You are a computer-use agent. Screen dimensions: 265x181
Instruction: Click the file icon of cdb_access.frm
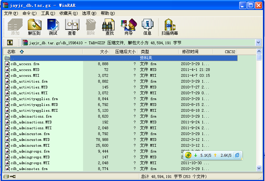pyautogui.click(x=7, y=64)
